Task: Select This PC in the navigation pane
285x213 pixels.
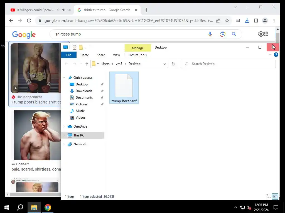Action: 79,135
